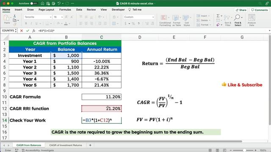Switch to the Insert ribbon tab
This screenshot has width=271, height=152.
(x=18, y=10)
